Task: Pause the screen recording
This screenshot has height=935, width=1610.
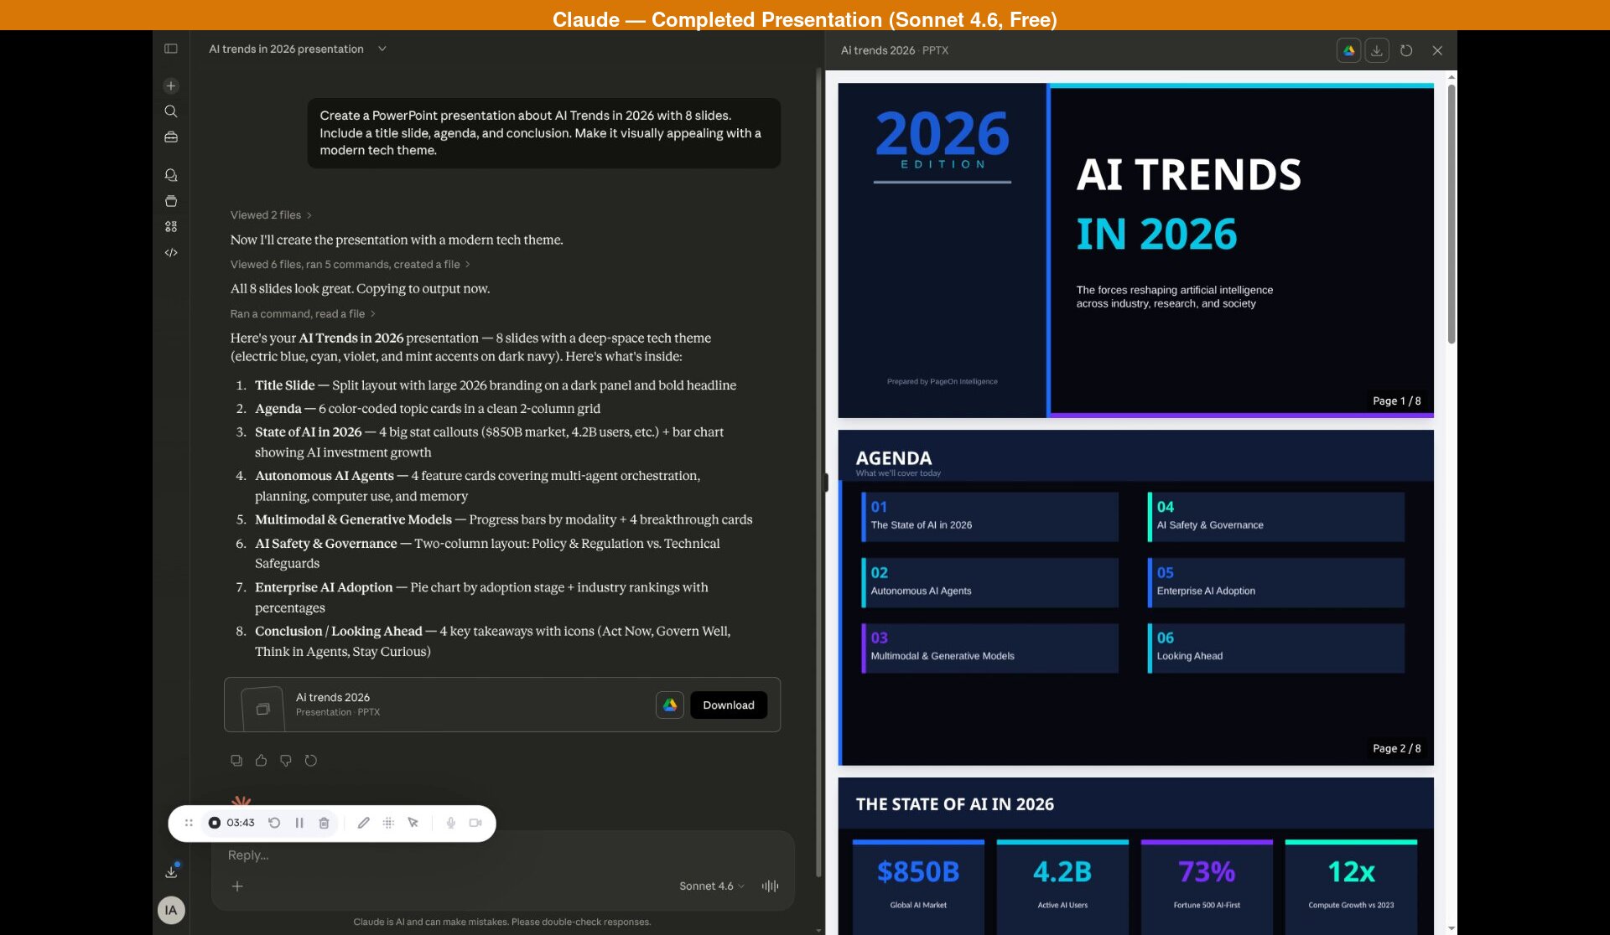Action: pos(299,823)
